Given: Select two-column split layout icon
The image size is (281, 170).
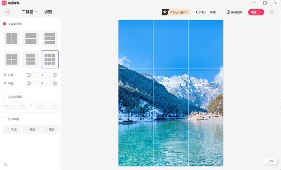Looking at the screenshot, I should pyautogui.click(x=12, y=39).
